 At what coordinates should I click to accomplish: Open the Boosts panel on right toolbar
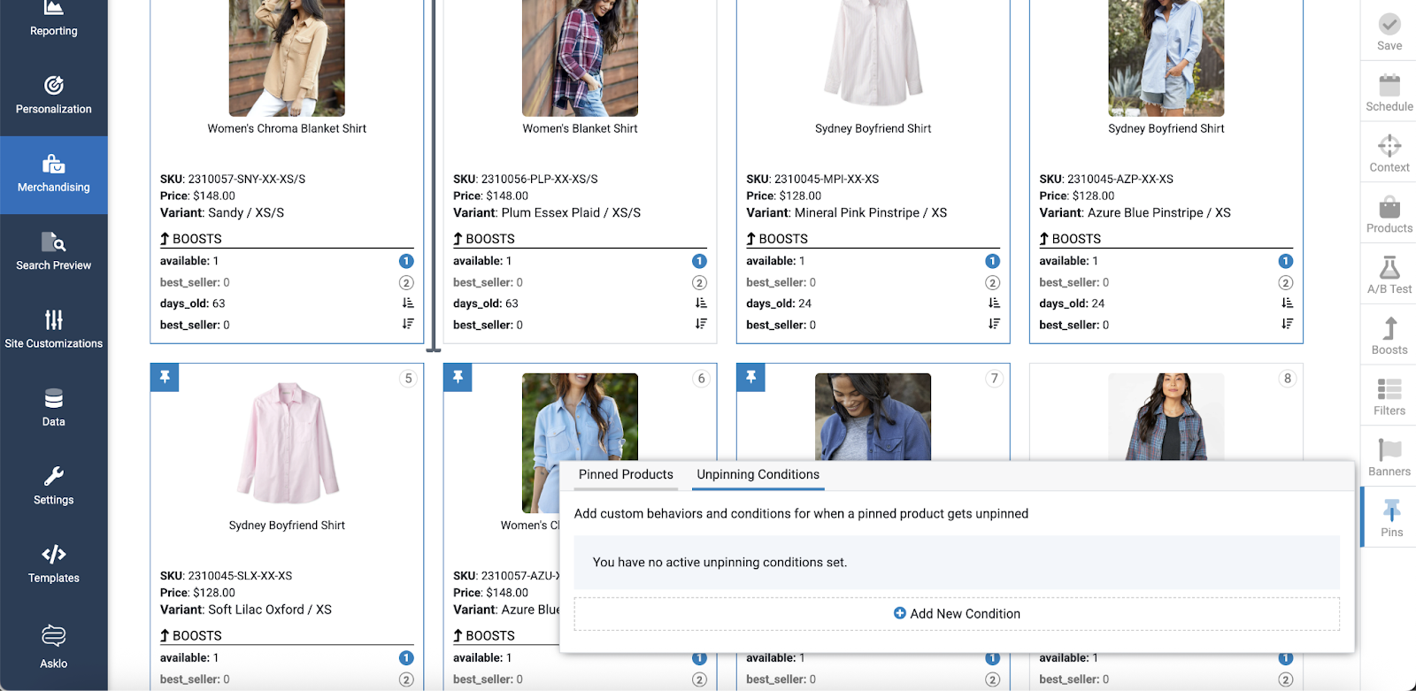pos(1389,336)
